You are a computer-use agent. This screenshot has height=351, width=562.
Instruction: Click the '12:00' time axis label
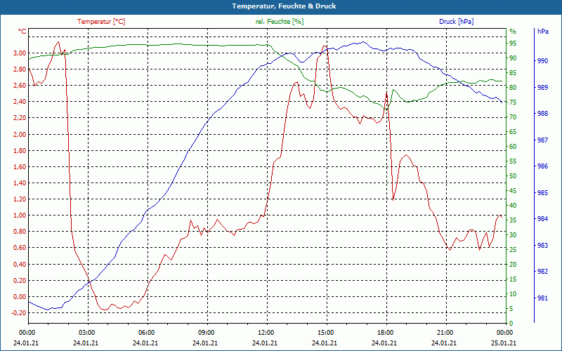(266, 333)
